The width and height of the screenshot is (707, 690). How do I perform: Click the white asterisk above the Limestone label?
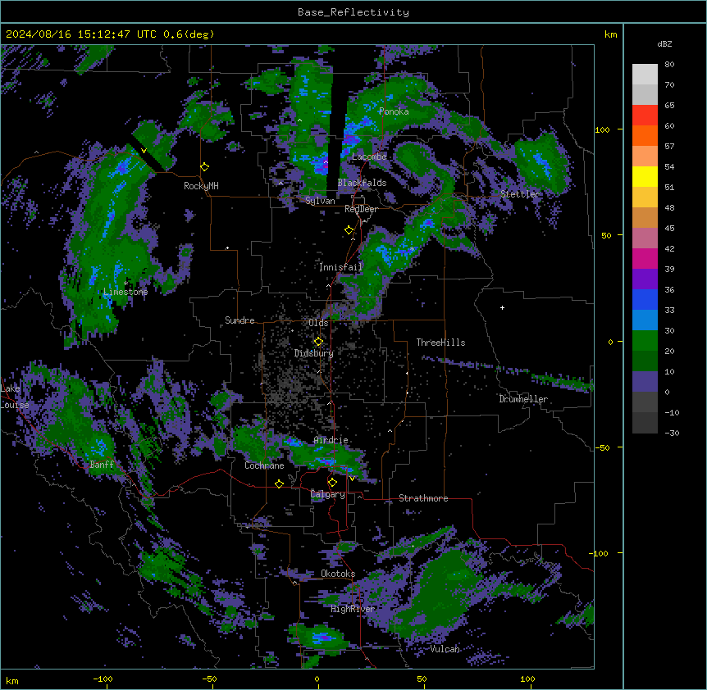click(x=125, y=284)
